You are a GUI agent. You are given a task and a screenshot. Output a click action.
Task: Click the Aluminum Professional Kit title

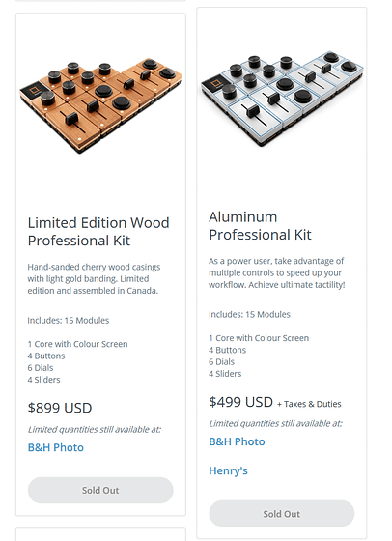click(x=260, y=226)
